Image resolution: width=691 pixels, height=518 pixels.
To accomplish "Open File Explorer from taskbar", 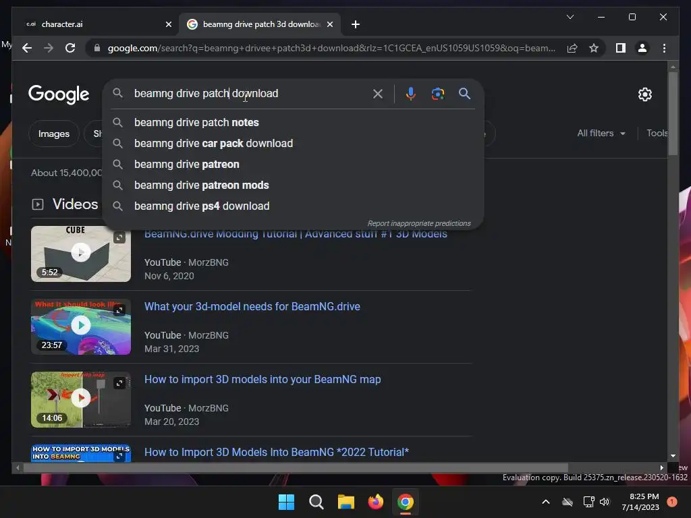I will coord(346,502).
